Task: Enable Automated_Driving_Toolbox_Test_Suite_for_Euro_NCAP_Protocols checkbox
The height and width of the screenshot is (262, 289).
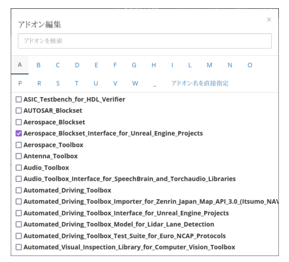Action: coord(18,236)
